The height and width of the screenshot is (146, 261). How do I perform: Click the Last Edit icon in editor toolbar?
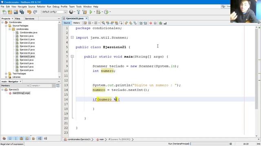85,23
